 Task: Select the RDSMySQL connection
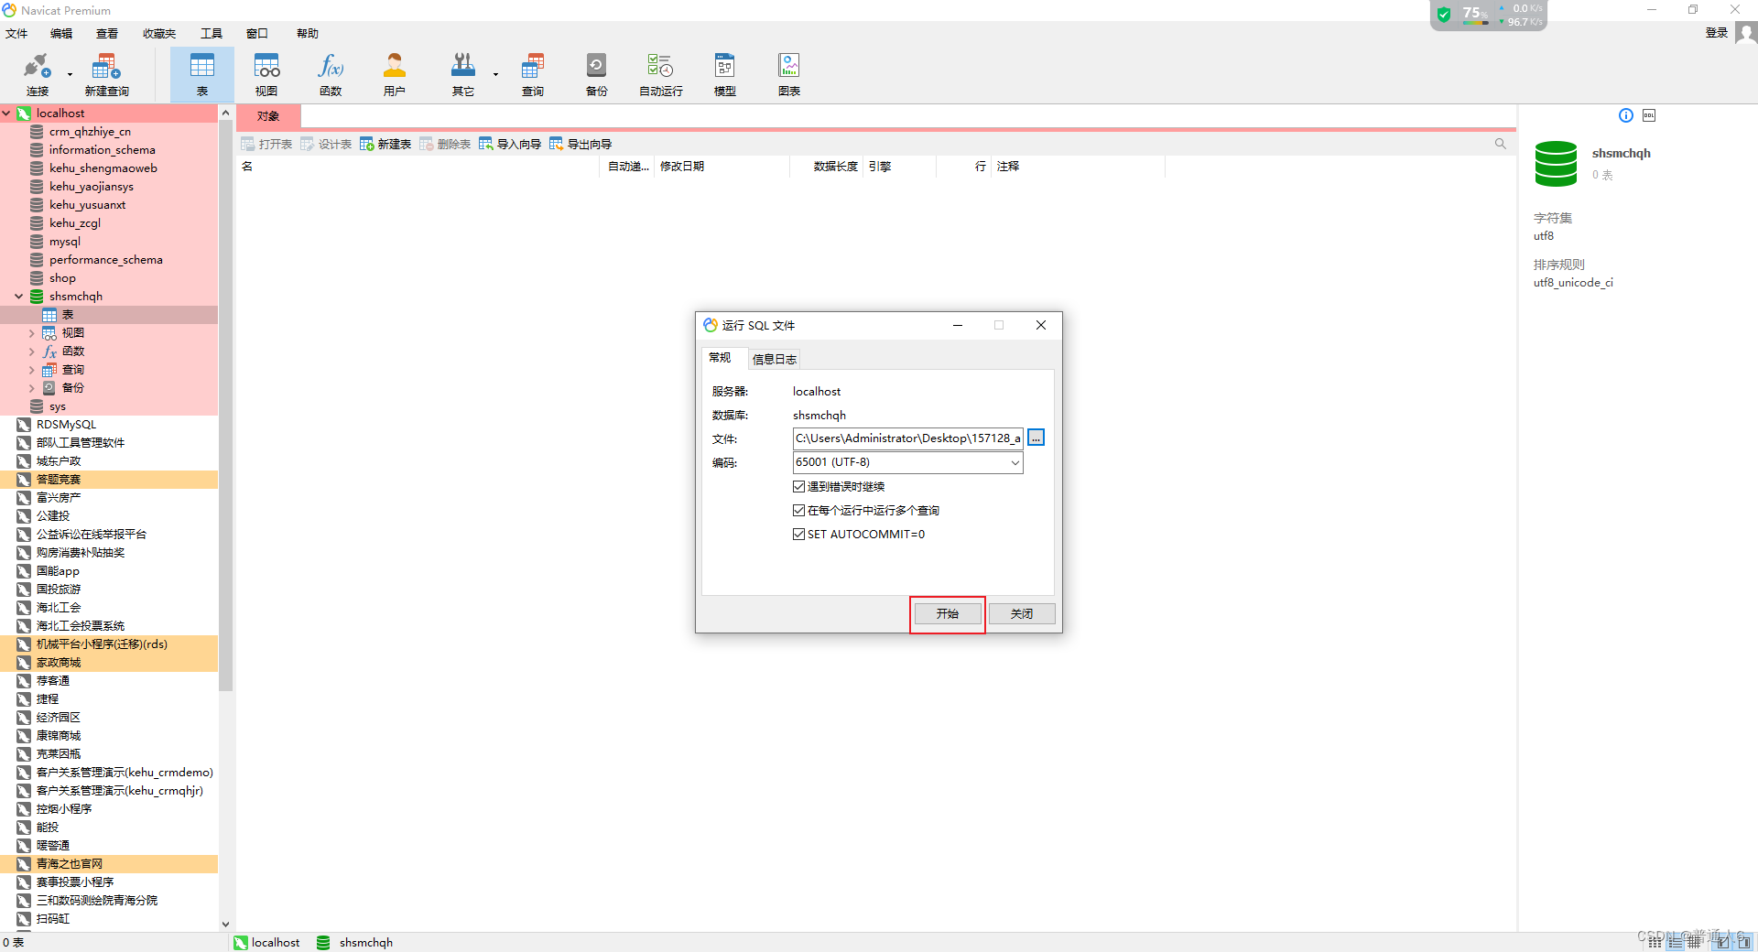(x=66, y=425)
